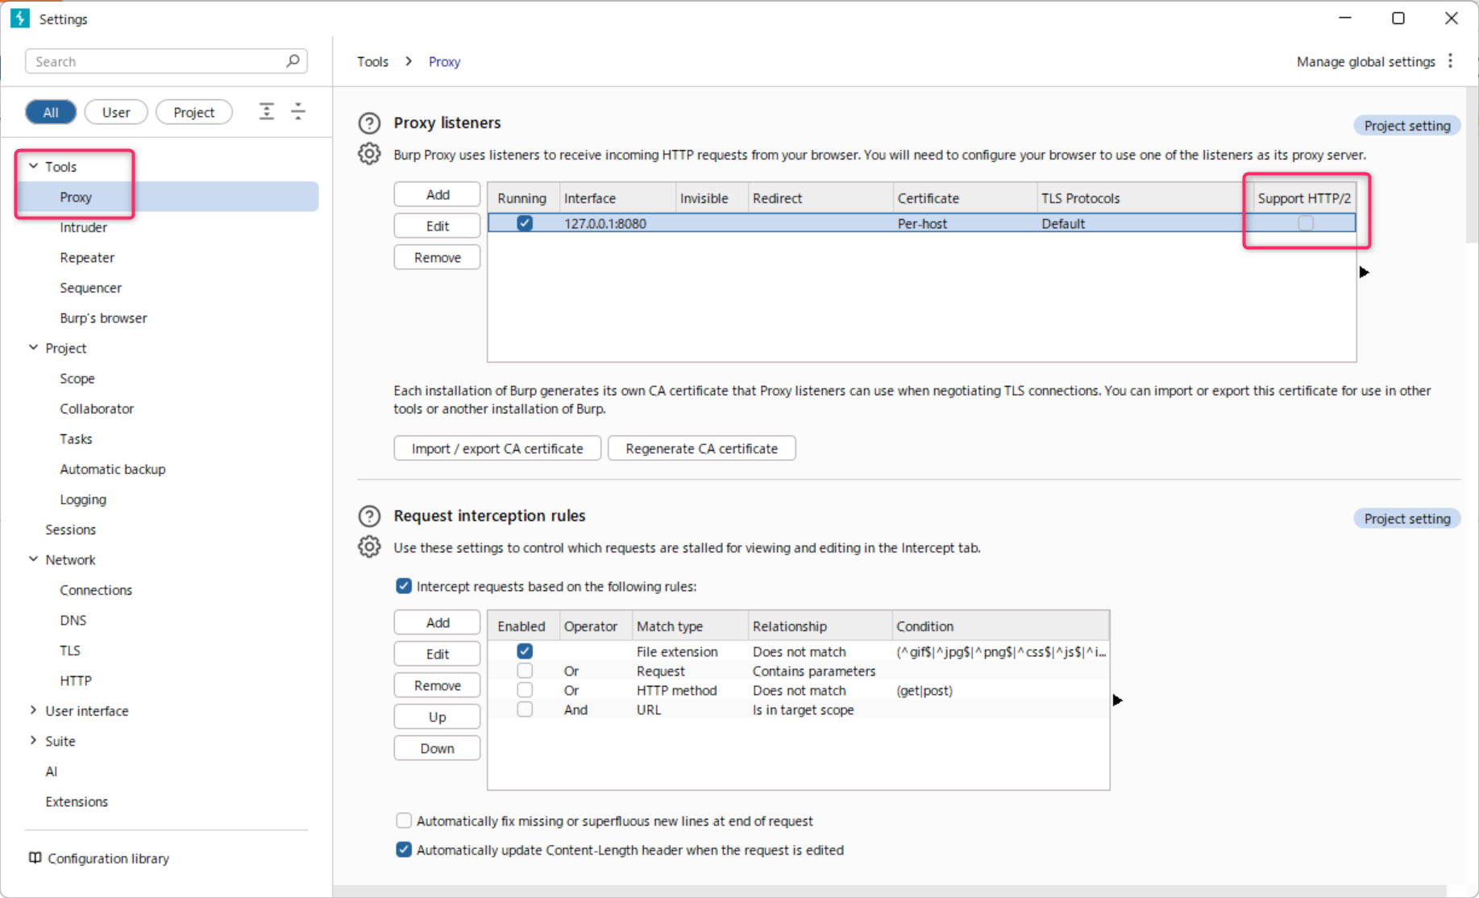Click the Proxy listeners help question icon

[x=369, y=123]
